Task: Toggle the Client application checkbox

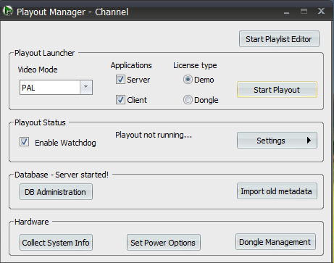Action: click(120, 99)
